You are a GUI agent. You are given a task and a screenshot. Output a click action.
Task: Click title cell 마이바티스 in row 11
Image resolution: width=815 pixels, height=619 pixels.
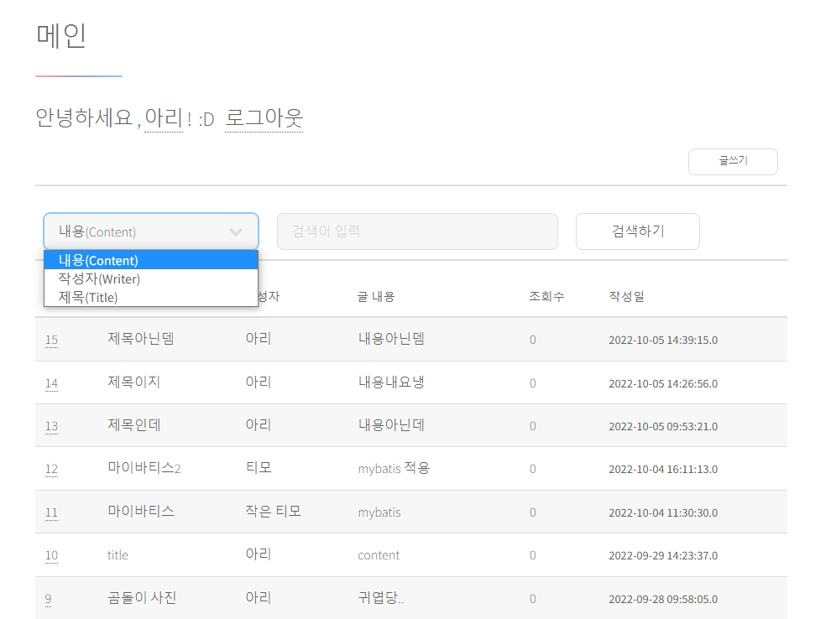[x=141, y=512]
